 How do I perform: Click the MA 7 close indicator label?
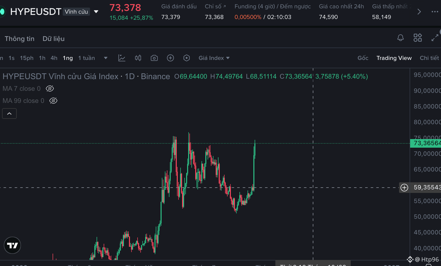click(21, 88)
